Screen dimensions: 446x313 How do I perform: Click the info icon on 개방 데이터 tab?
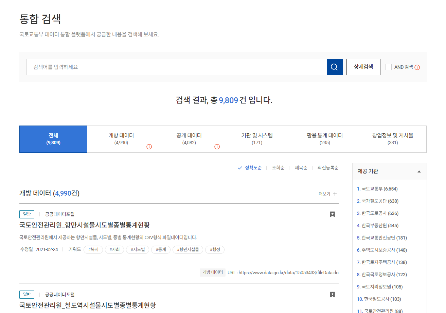tap(149, 147)
